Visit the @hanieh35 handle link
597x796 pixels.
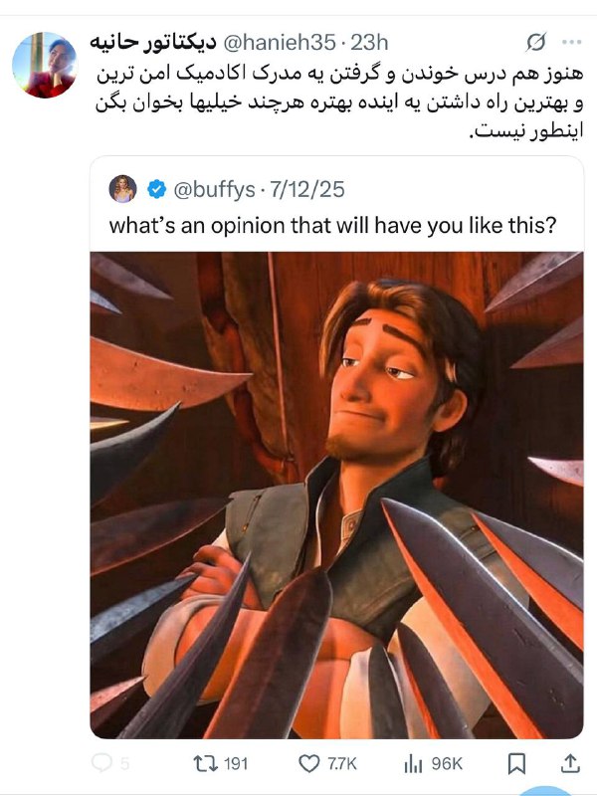pos(280,43)
